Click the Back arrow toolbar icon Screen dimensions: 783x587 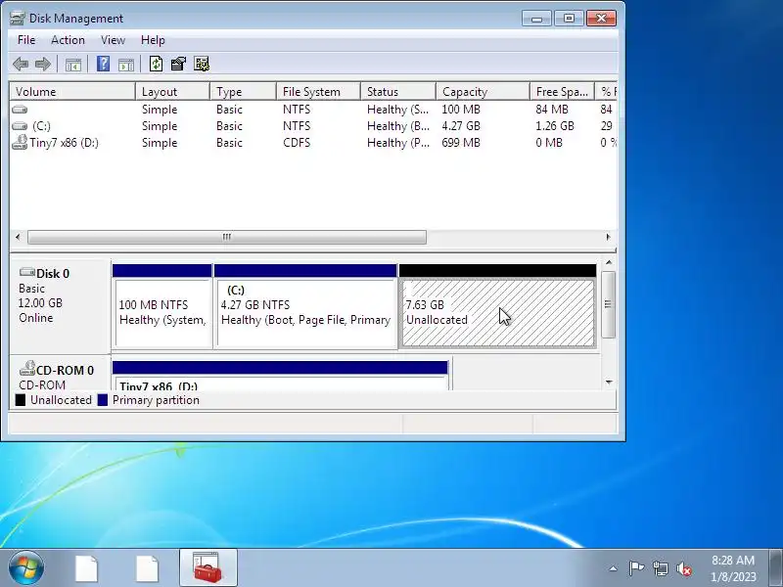[21, 64]
